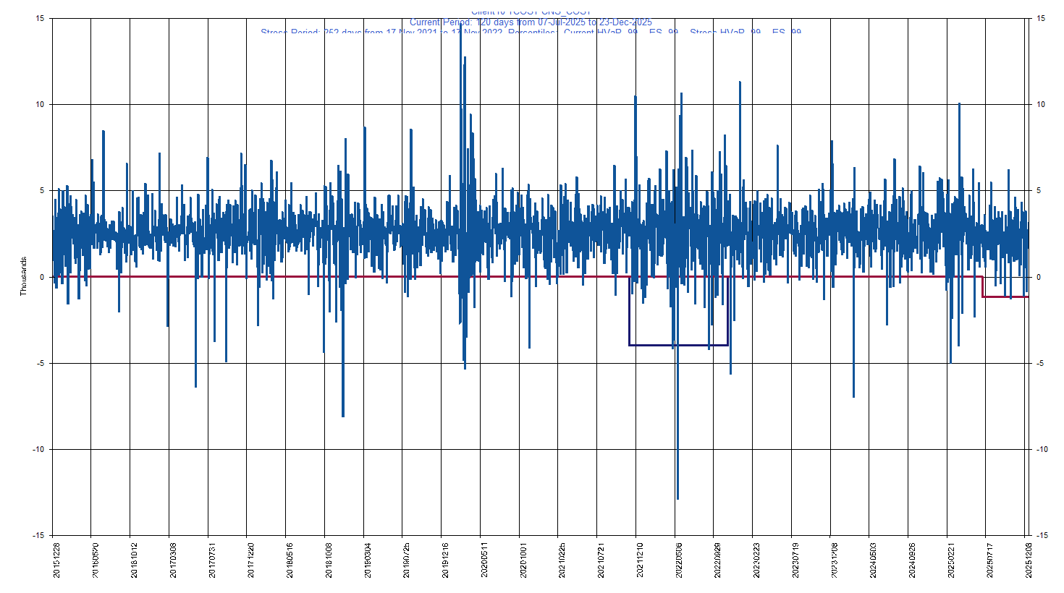Screen dimensions: 1064x593
Task: Click the red stepped line segment near 20250717
Action: [x=1006, y=297]
